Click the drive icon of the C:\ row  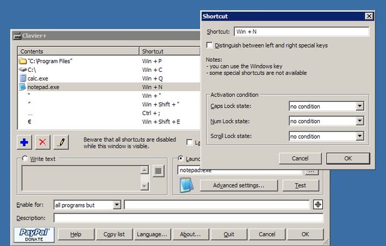pyautogui.click(x=23, y=70)
